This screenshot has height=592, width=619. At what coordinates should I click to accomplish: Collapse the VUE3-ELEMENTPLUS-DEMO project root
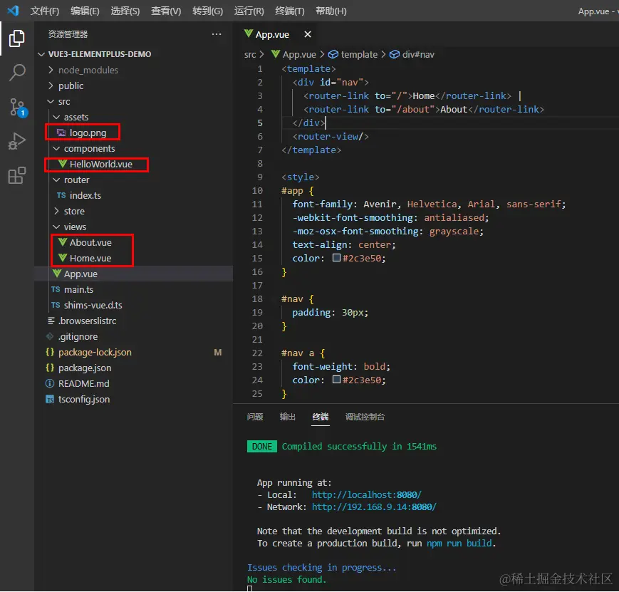click(41, 54)
